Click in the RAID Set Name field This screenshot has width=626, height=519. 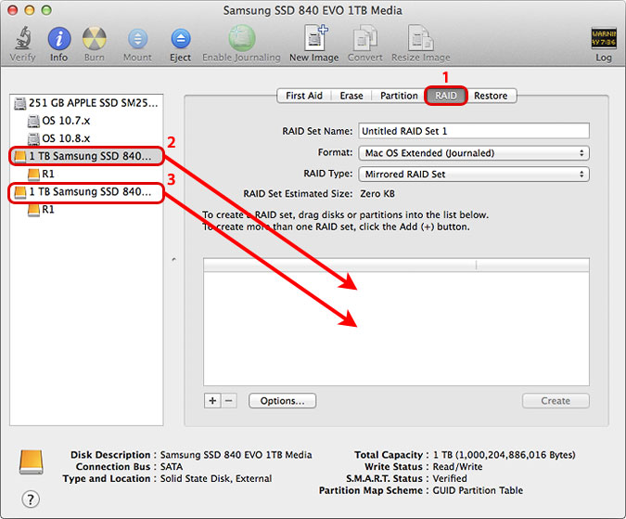tap(473, 131)
